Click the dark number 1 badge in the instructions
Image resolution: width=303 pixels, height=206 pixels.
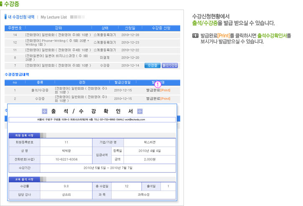[x=195, y=36]
